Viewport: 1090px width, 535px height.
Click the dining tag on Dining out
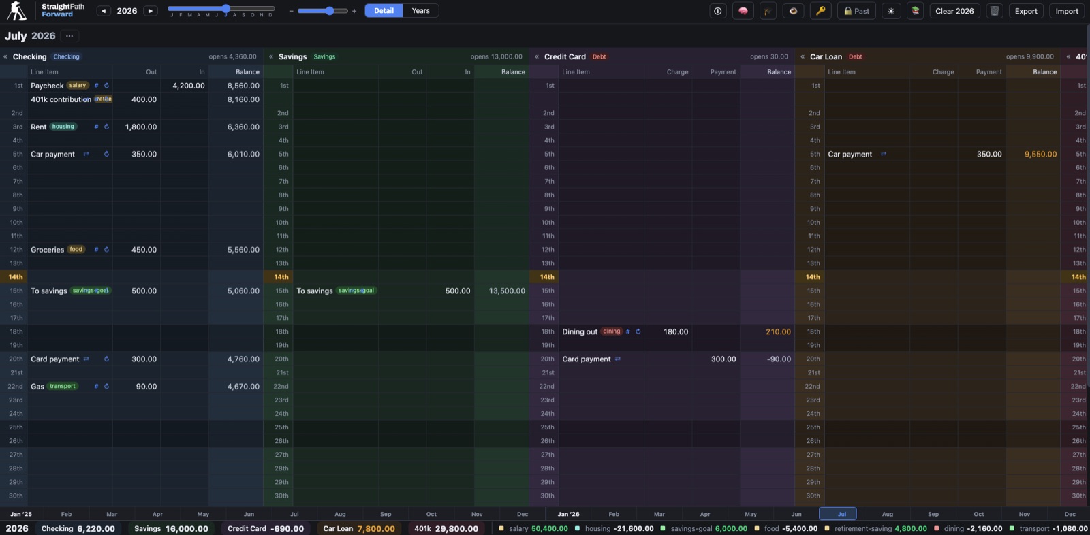coord(612,332)
